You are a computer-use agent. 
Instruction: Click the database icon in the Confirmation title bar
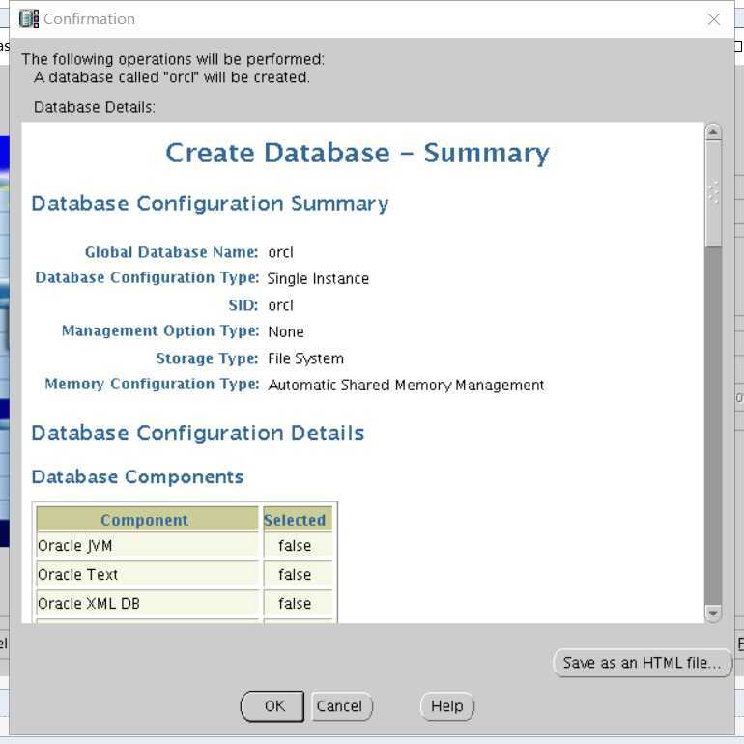click(x=29, y=19)
